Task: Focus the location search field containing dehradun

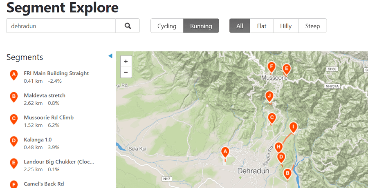Action: coord(61,26)
